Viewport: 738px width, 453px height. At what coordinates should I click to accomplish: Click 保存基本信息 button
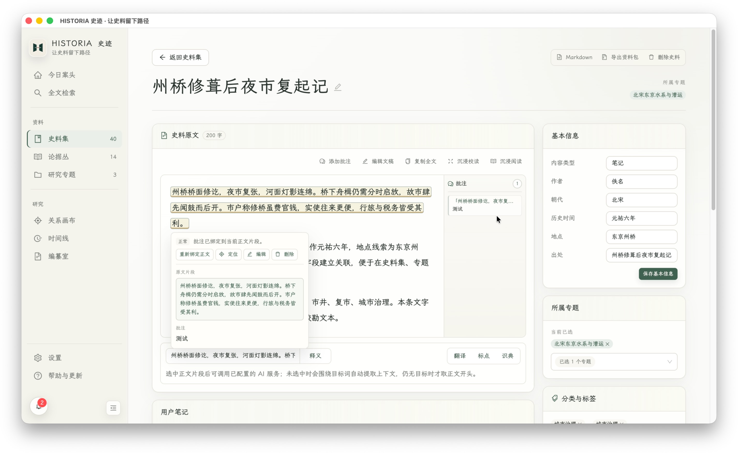pos(658,274)
